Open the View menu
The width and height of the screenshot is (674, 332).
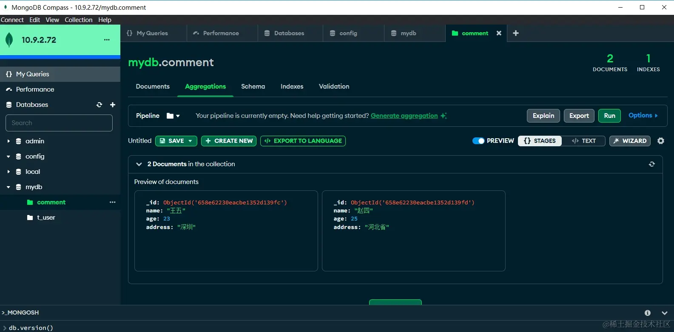coord(52,20)
